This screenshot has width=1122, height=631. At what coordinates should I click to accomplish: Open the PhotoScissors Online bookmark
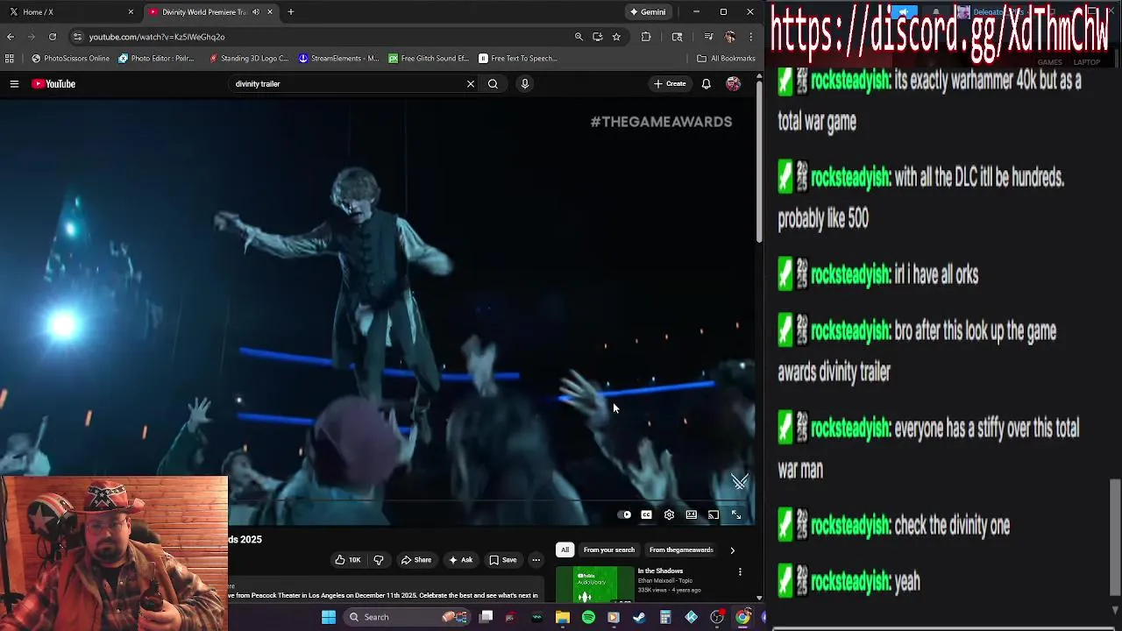(71, 59)
